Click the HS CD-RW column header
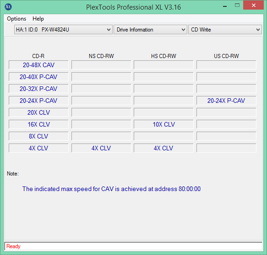 (163, 56)
